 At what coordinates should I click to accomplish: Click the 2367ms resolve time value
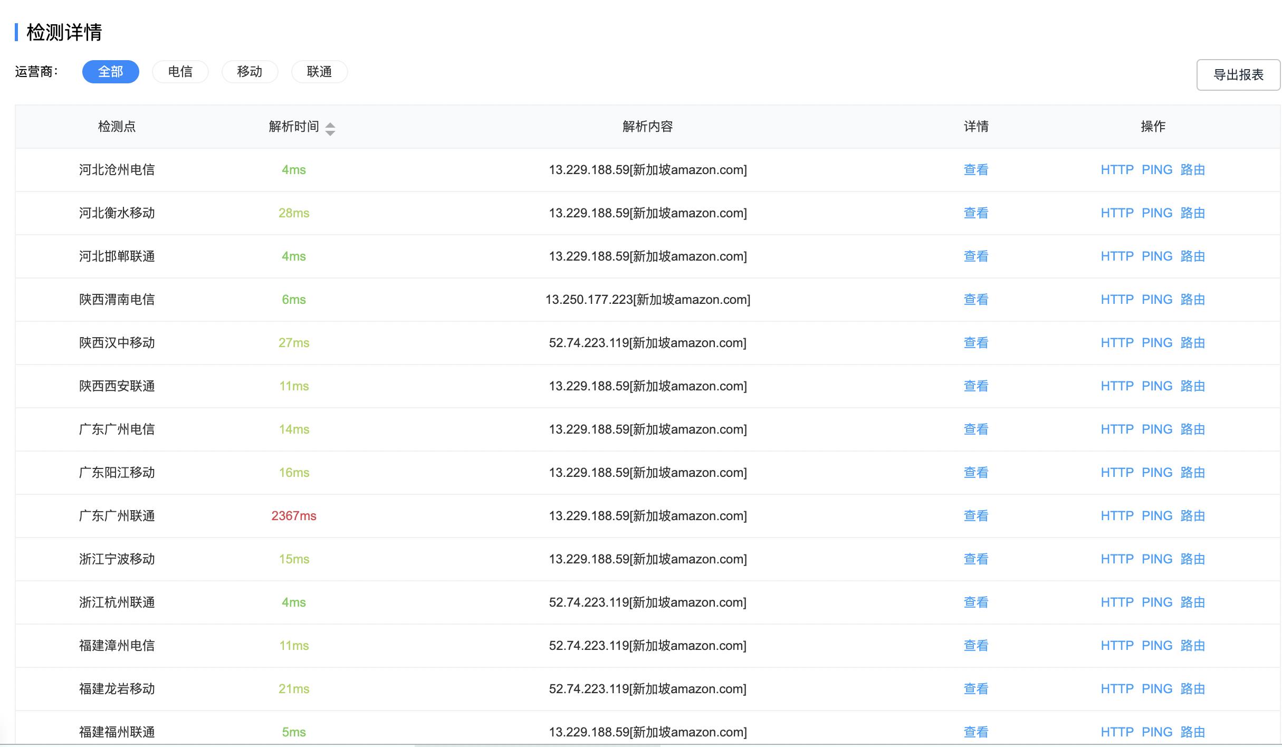tap(294, 516)
